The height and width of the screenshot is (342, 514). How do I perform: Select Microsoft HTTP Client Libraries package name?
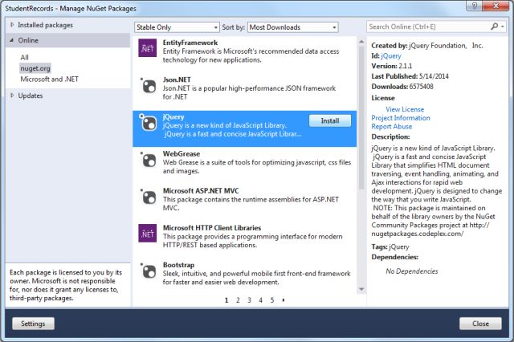(x=212, y=228)
